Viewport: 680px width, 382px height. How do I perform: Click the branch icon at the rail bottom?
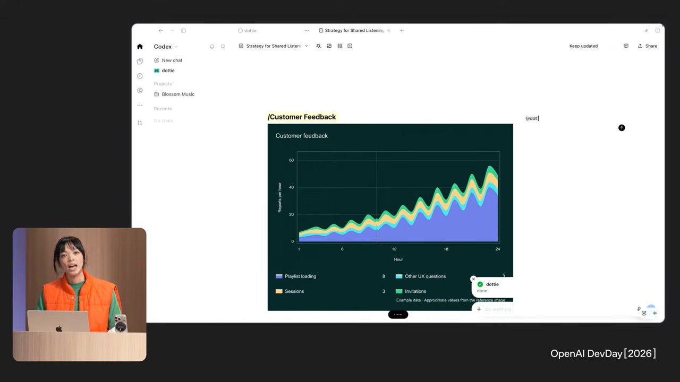[140, 123]
